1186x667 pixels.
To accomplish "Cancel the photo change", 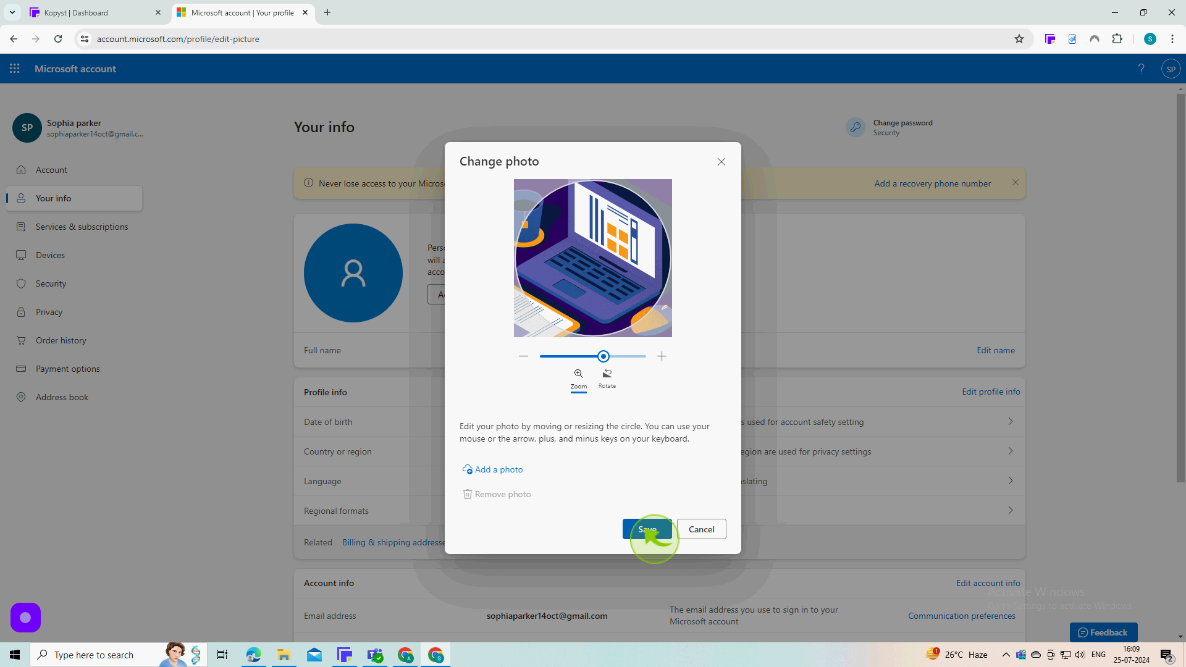I will (701, 529).
